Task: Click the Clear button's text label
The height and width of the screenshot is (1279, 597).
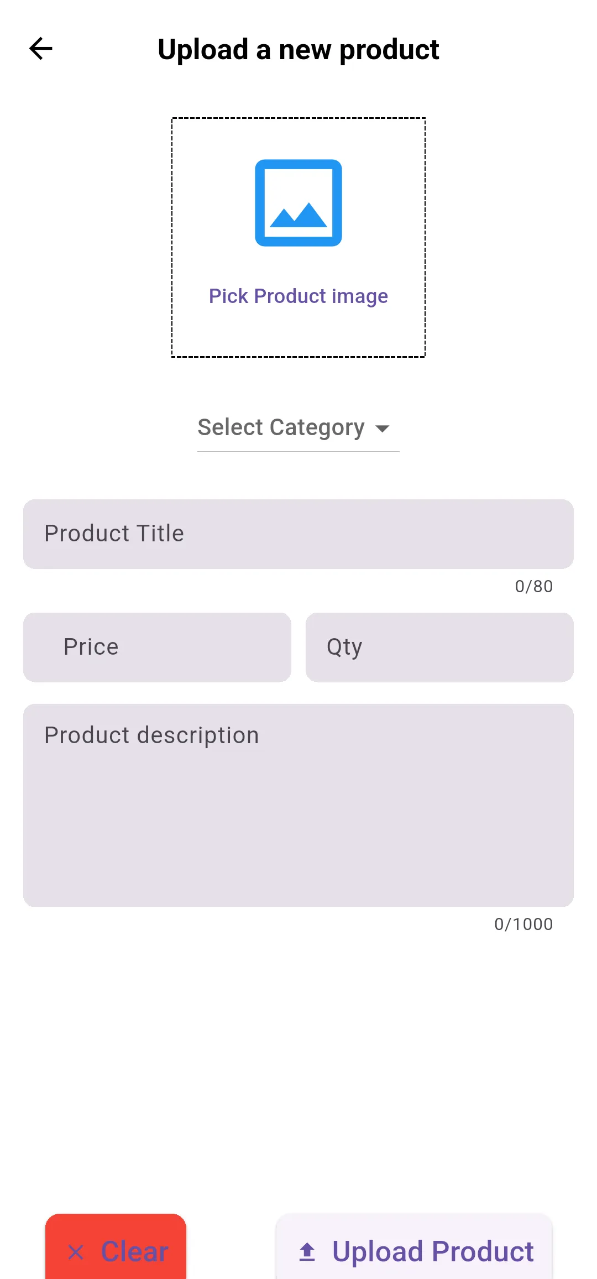Action: 134,1252
